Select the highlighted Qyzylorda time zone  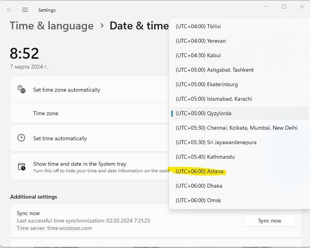240,113
